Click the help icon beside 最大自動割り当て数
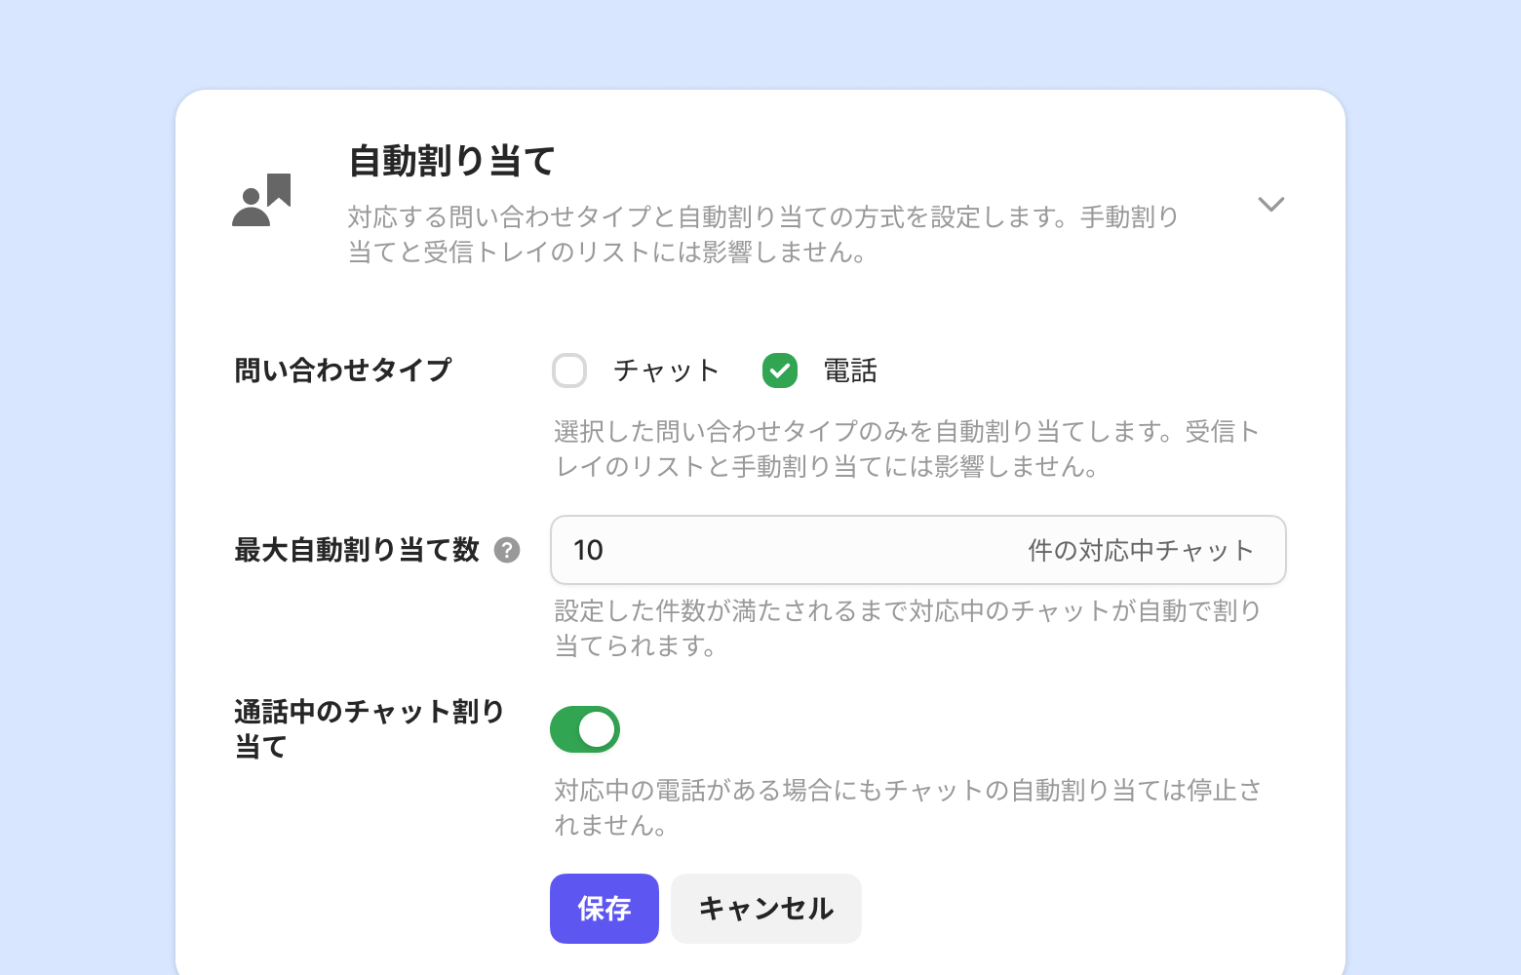This screenshot has width=1521, height=975. 507,551
